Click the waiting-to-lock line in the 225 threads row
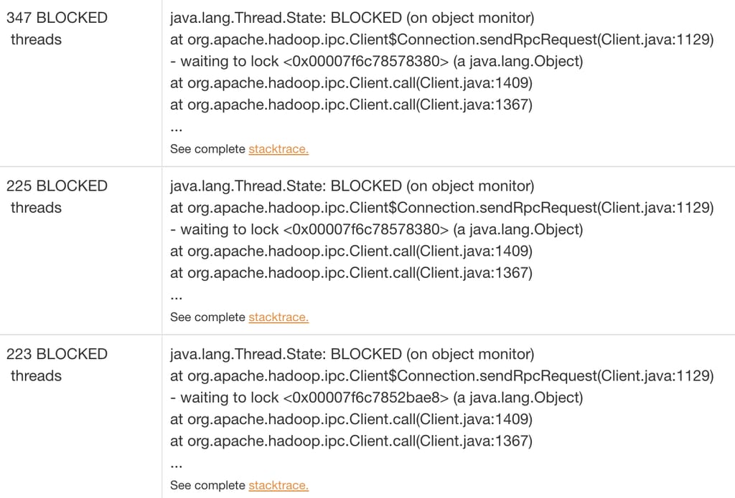Screen dimensions: 735x498 [x=376, y=229]
